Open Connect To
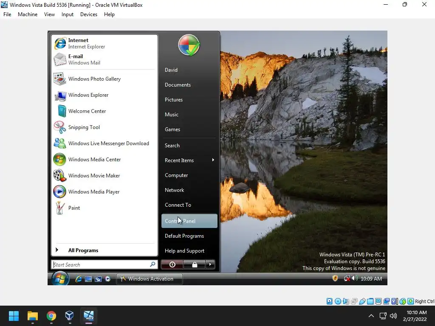The image size is (435, 326). 189,205
